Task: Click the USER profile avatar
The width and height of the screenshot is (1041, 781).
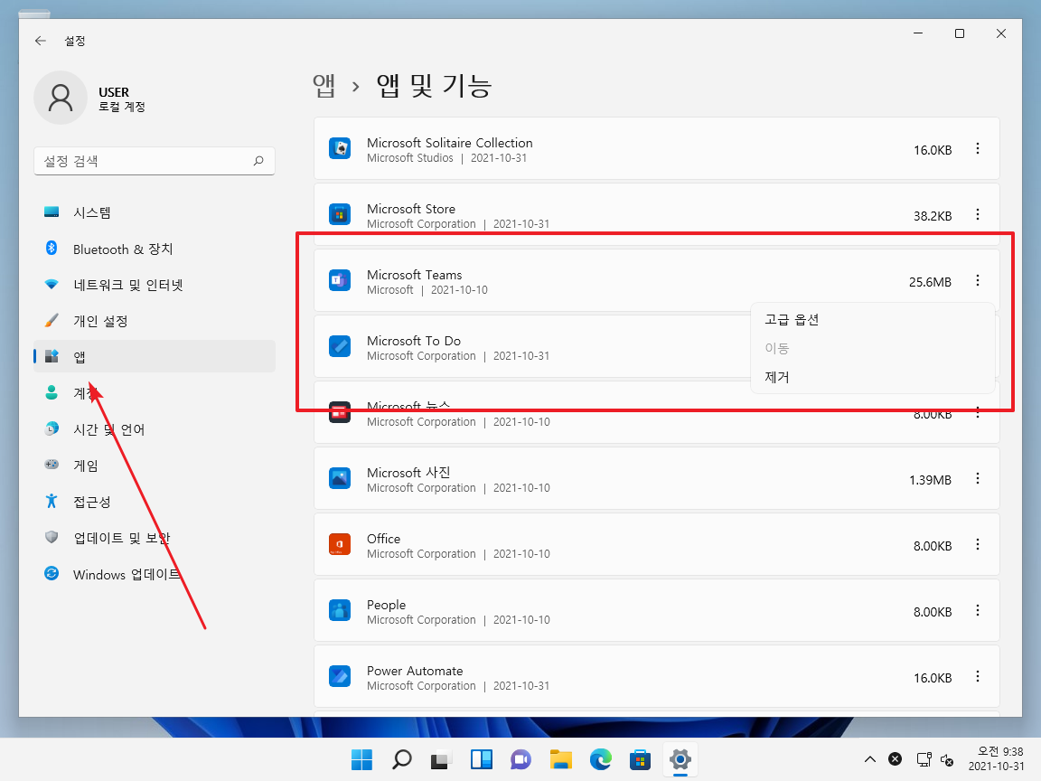Action: click(61, 98)
